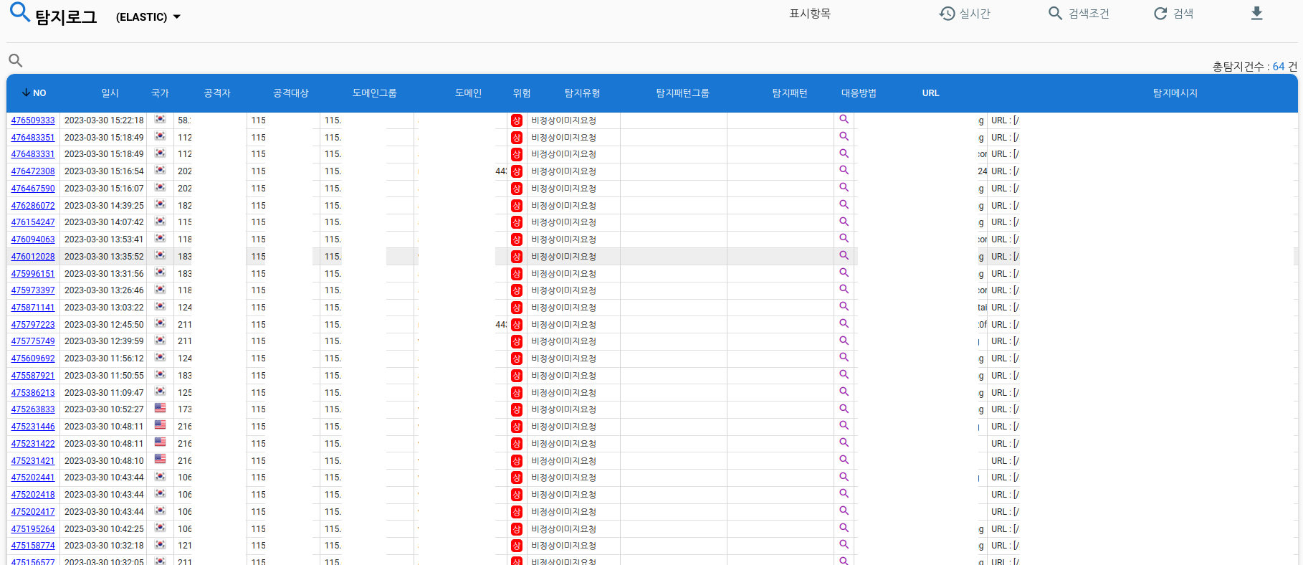Click the 탐지유형 column header
The width and height of the screenshot is (1303, 565).
pyautogui.click(x=582, y=93)
